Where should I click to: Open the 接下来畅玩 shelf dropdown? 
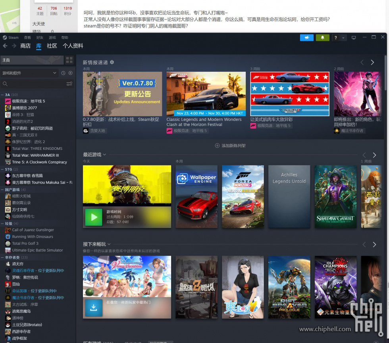(109, 244)
